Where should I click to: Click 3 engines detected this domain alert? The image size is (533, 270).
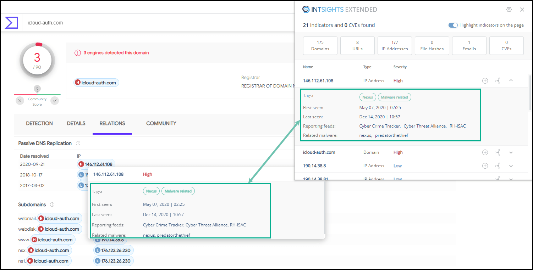(116, 53)
